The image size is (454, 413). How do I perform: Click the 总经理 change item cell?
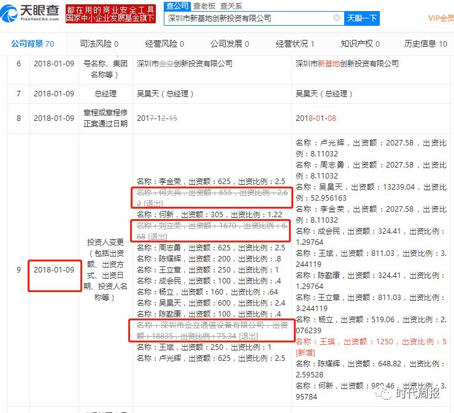(x=106, y=93)
